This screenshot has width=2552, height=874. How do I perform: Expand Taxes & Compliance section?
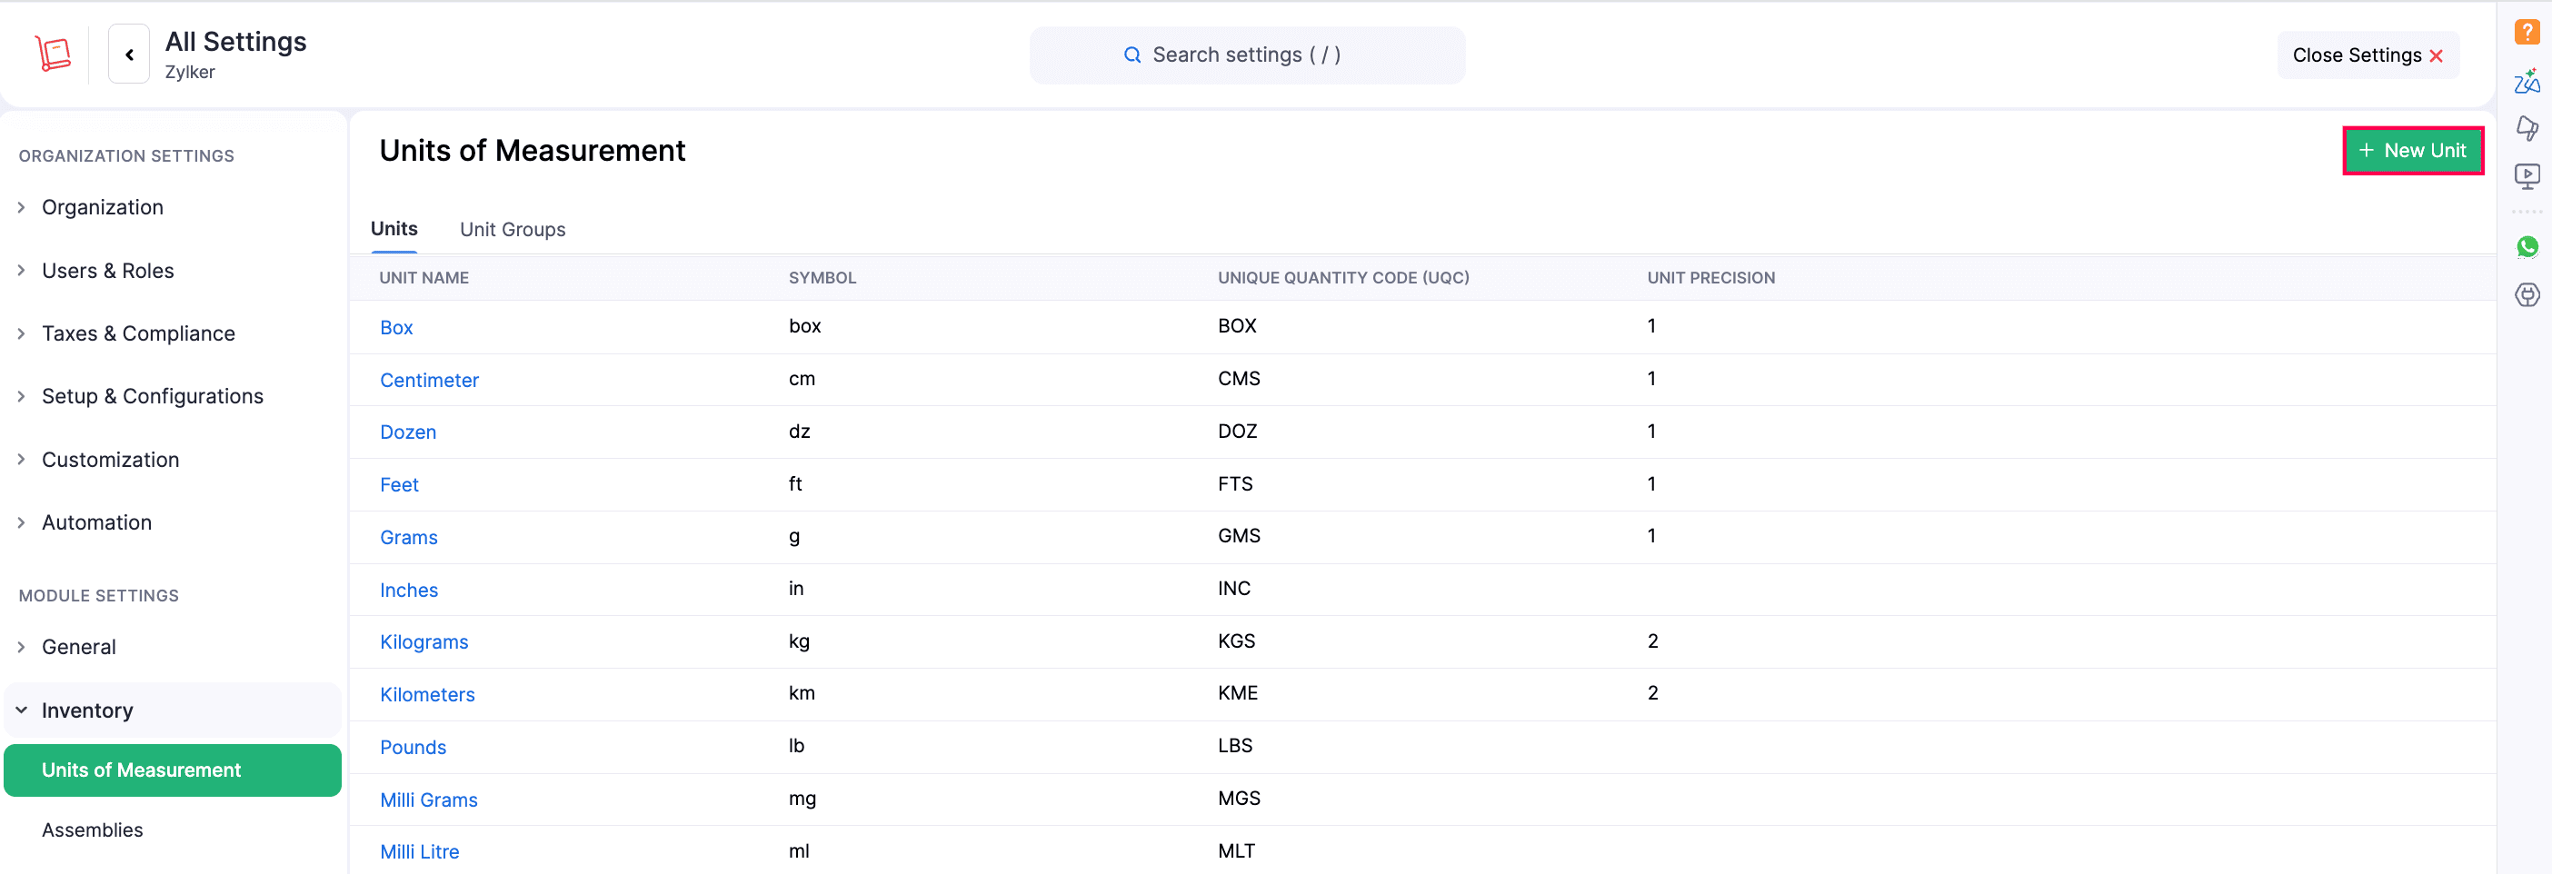click(138, 334)
